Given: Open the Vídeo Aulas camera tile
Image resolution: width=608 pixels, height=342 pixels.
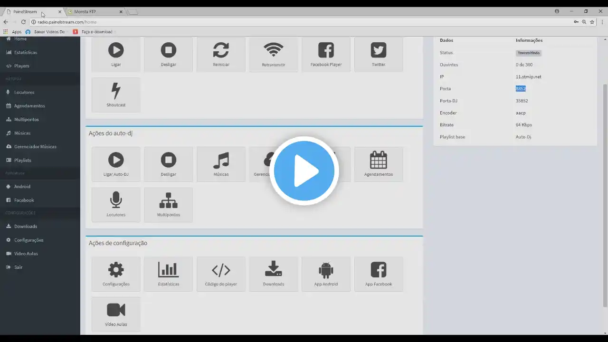Looking at the screenshot, I should [x=116, y=314].
